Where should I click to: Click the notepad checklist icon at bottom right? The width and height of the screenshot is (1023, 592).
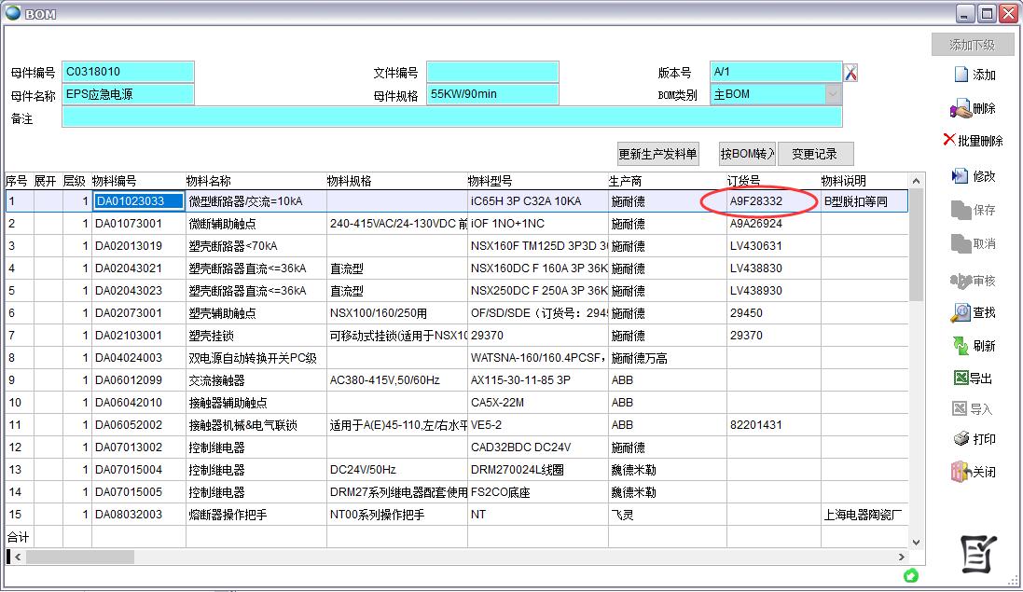[978, 555]
